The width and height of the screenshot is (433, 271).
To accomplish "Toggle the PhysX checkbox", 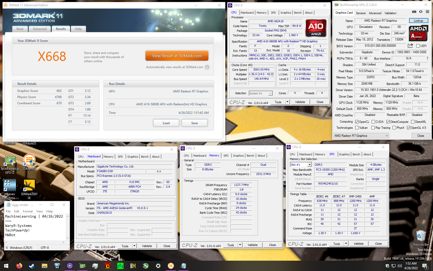I will tap(394, 128).
